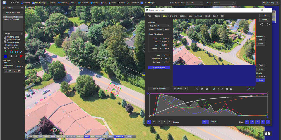This screenshot has width=281, height=140.
Task: Open the 3-D Color map dropdown
Action: [x=159, y=26]
